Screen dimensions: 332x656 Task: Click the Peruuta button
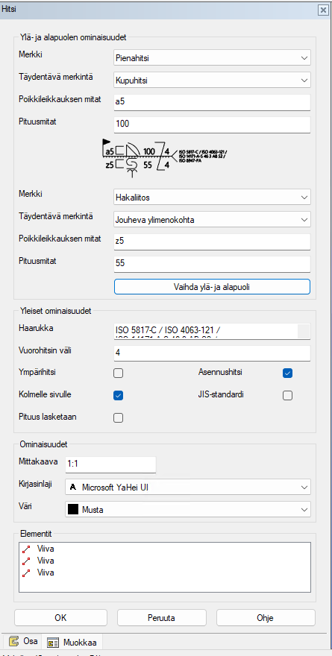tap(162, 617)
